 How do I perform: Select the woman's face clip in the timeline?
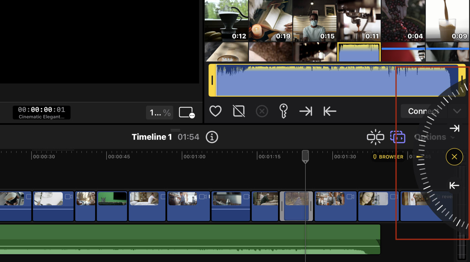point(379,206)
